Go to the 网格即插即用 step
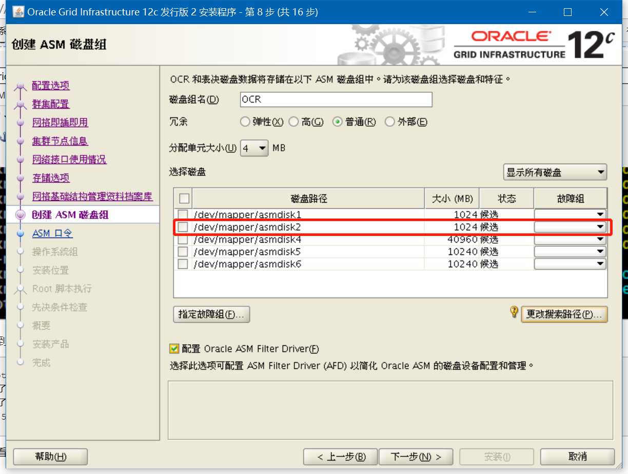 (x=60, y=123)
